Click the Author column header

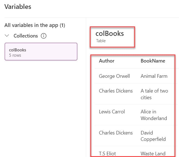[x=107, y=61]
